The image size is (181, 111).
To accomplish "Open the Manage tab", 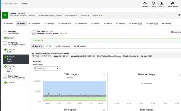I will 108,24.
